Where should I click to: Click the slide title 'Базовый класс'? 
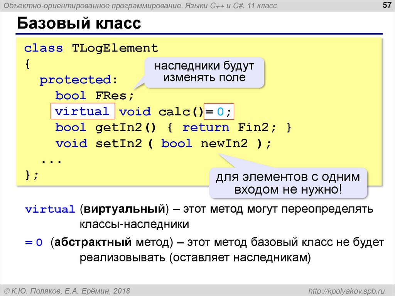[x=79, y=23]
